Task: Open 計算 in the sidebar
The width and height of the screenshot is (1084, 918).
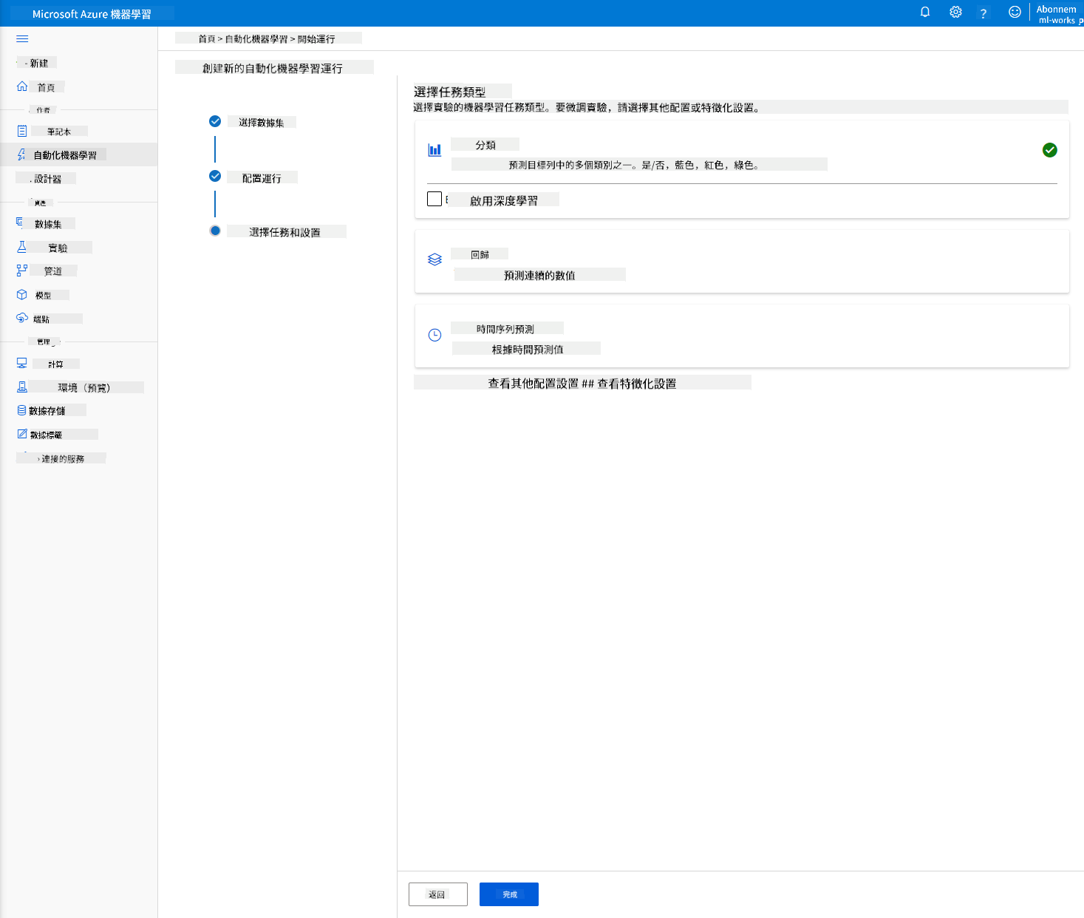Action: (x=55, y=364)
